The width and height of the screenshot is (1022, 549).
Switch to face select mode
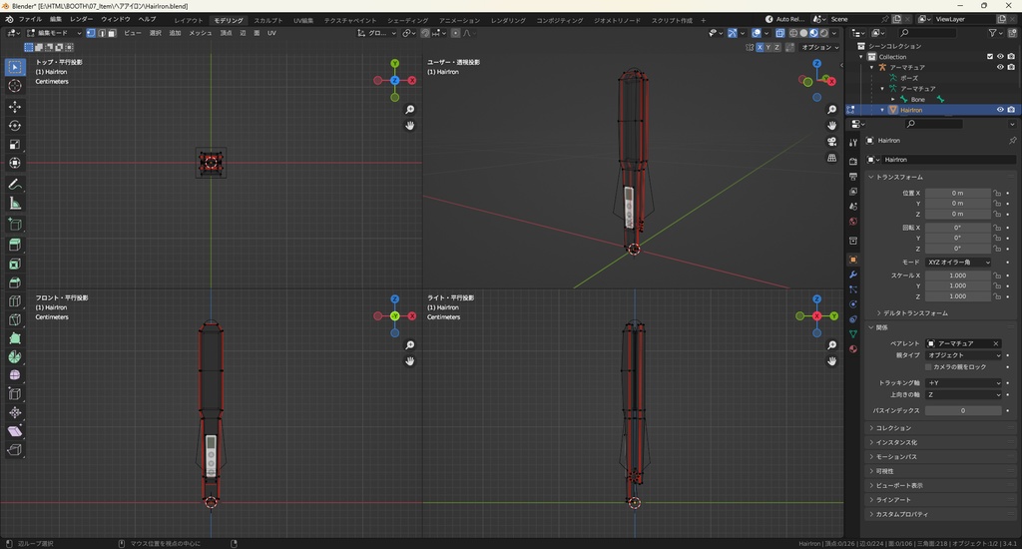click(x=113, y=33)
